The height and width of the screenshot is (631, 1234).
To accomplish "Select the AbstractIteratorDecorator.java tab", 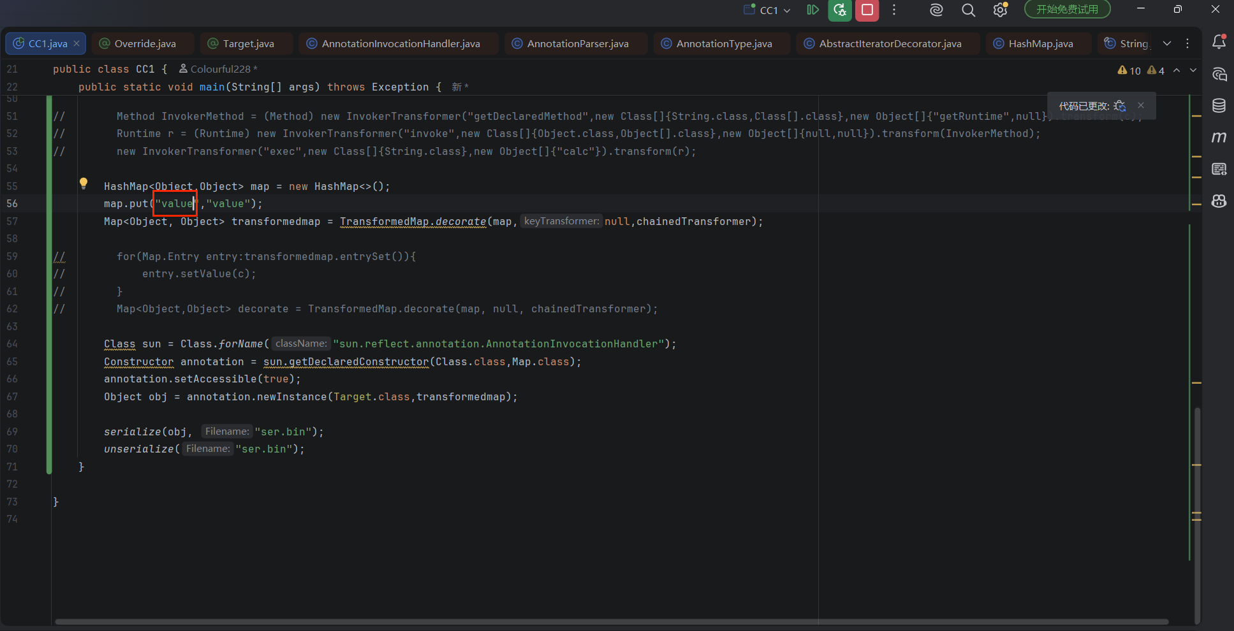I will pyautogui.click(x=888, y=43).
